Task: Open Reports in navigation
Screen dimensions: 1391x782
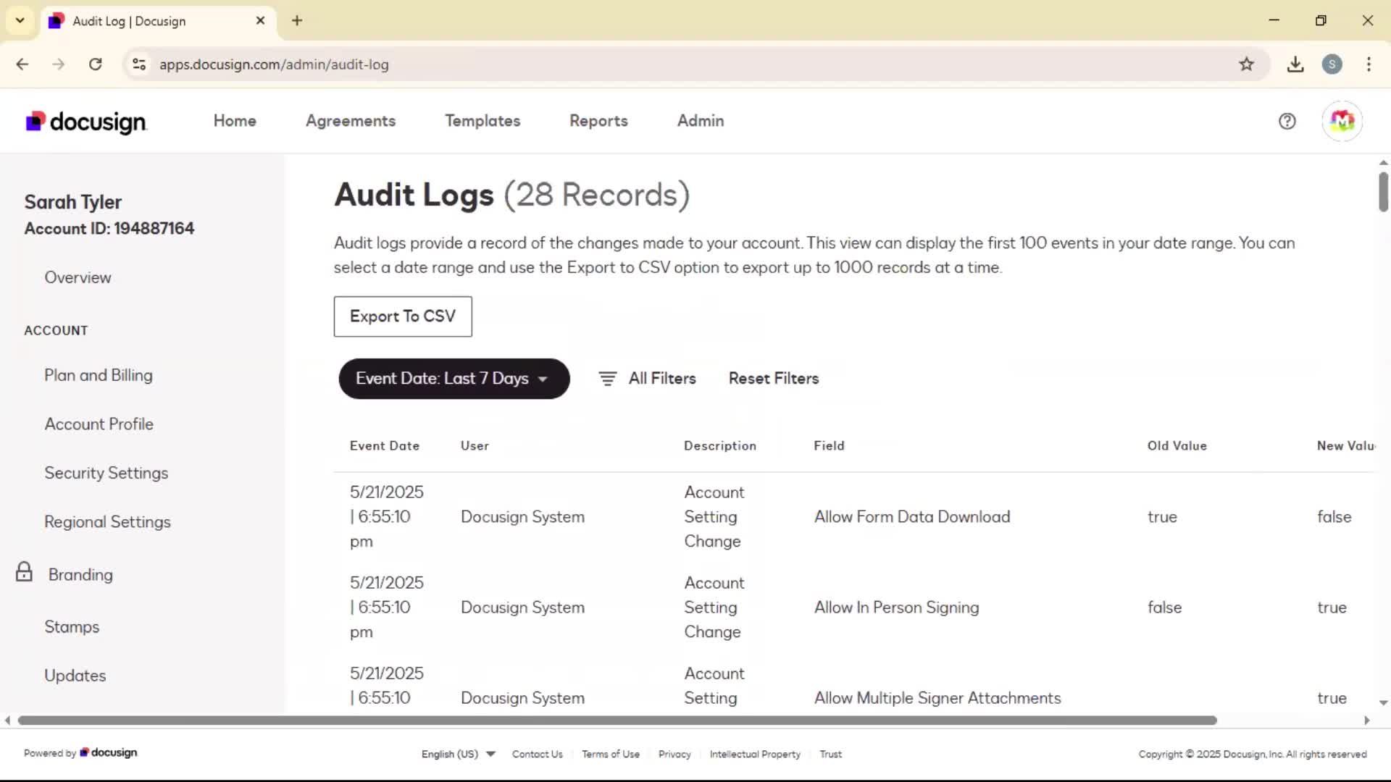Action: [x=598, y=121]
